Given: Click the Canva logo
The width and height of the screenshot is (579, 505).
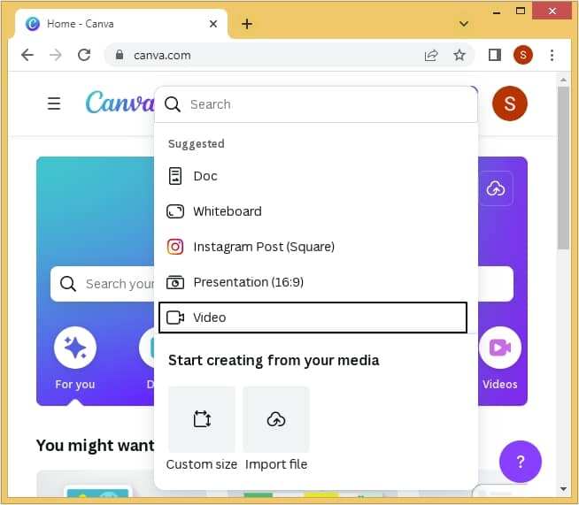Looking at the screenshot, I should [x=120, y=103].
